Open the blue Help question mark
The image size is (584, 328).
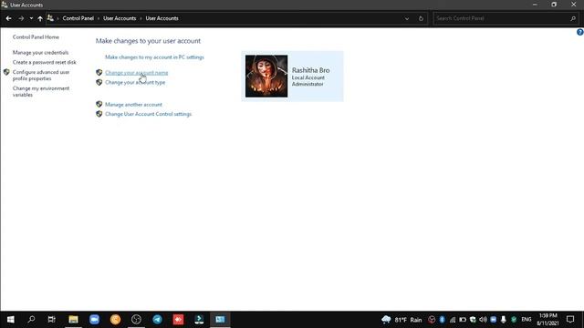pos(580,33)
